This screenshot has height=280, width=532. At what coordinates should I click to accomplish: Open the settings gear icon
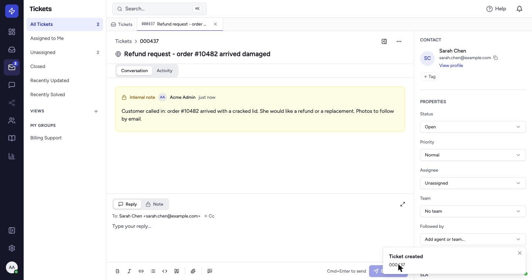pos(12,248)
